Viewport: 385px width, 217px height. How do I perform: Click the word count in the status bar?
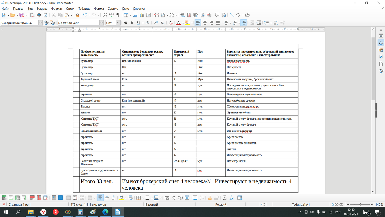coord(88,205)
